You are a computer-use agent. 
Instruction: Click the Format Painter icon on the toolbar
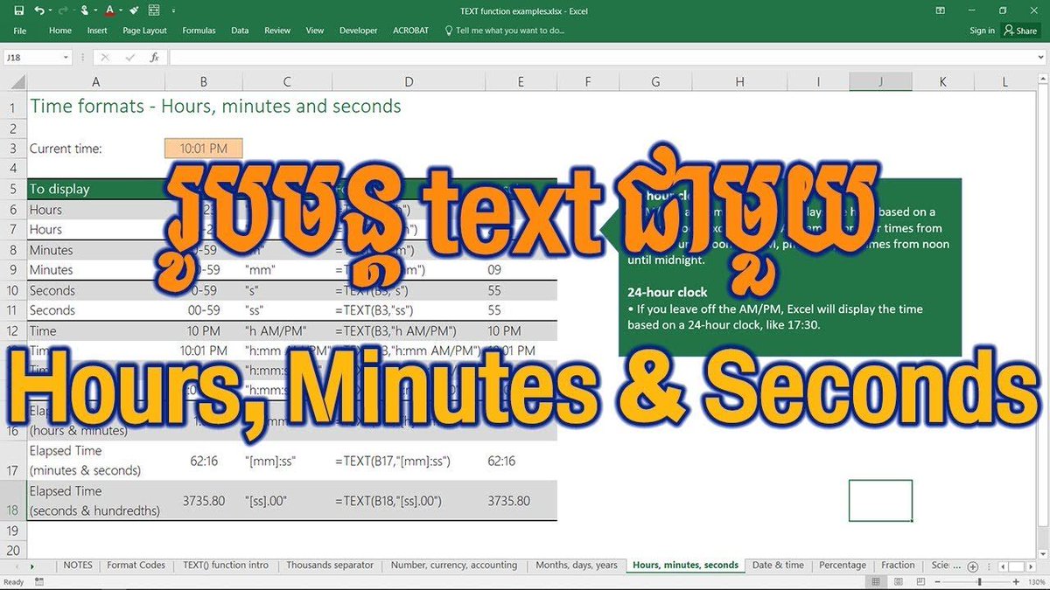pos(133,10)
